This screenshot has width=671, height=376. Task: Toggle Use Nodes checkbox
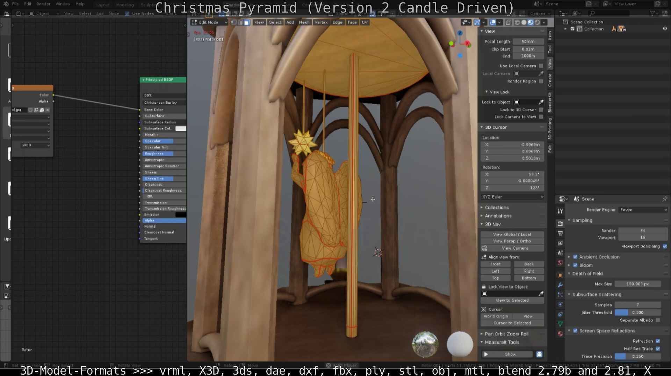[127, 14]
